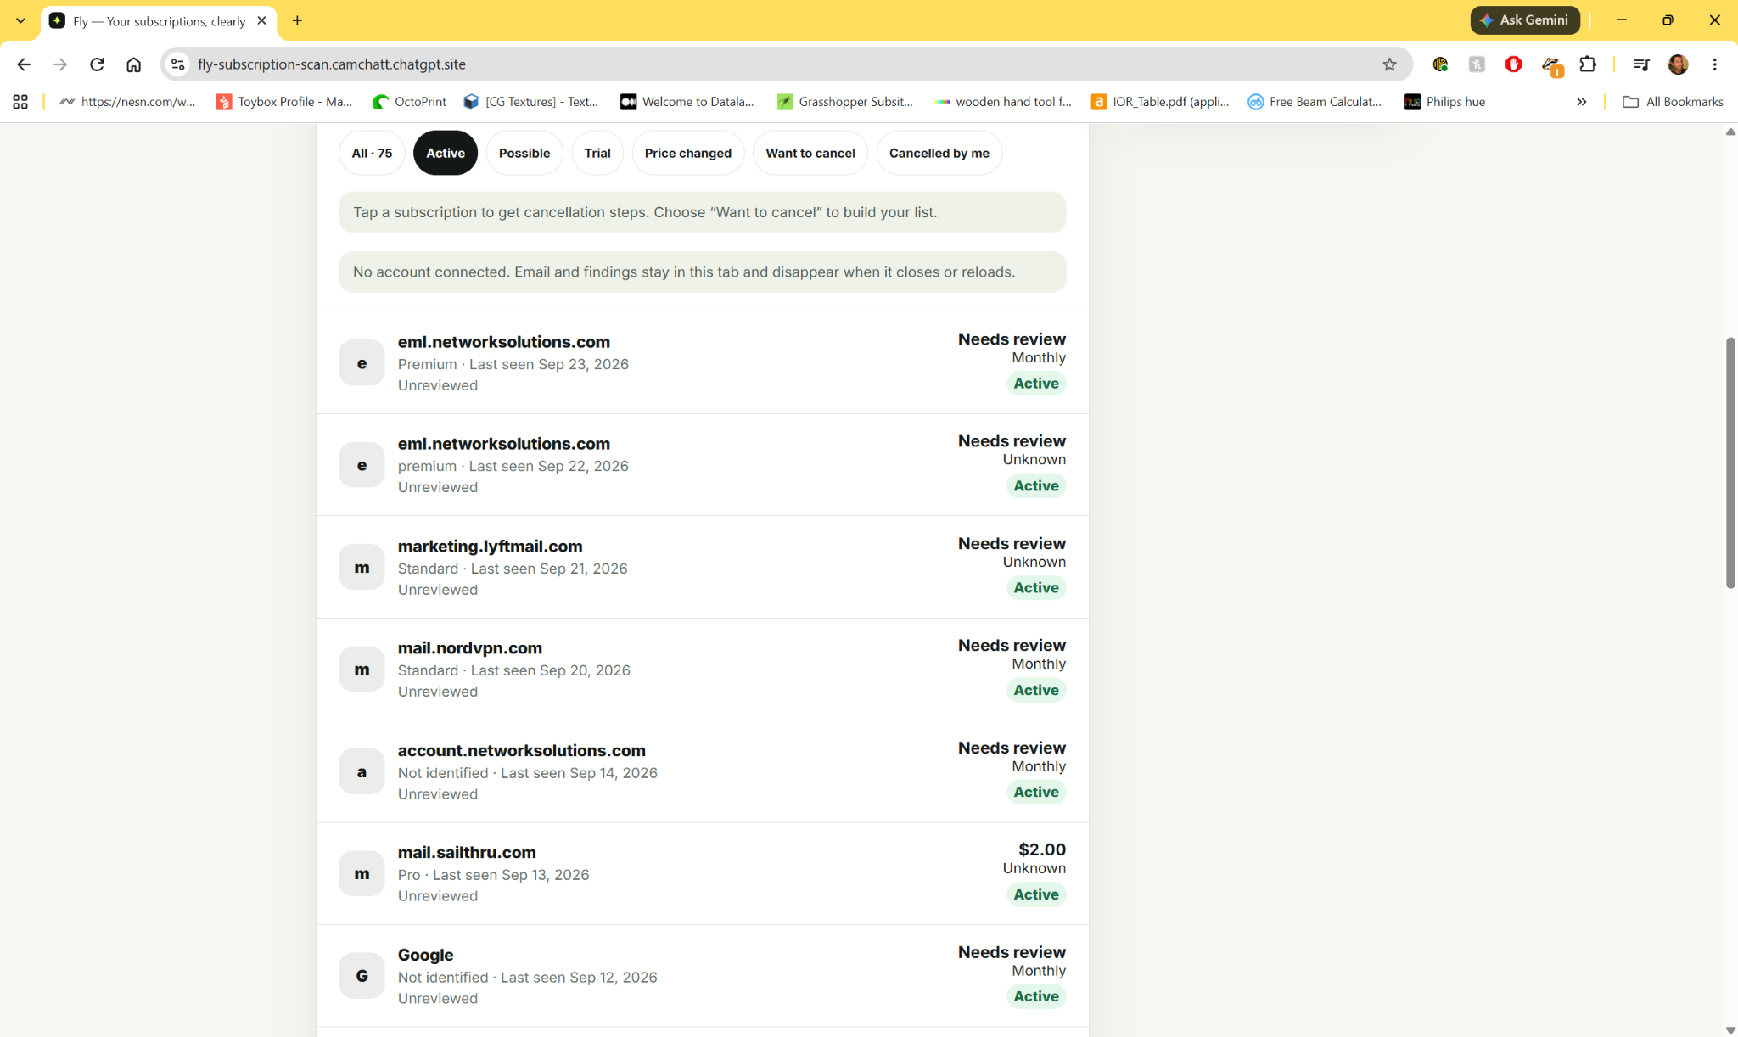Screen dimensions: 1738x1037
Task: Select the All · 75 filter
Action: [372, 153]
